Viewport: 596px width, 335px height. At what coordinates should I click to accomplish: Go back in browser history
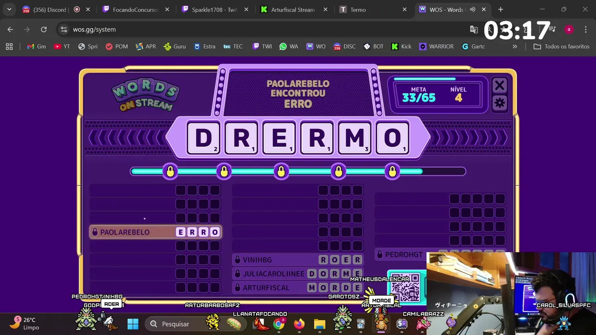point(10,29)
